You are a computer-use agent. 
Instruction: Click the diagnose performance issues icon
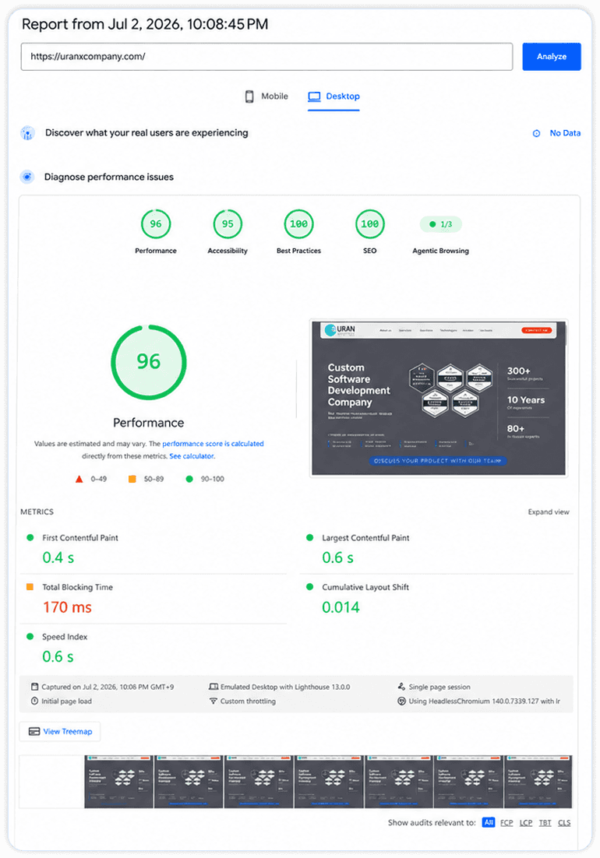tap(26, 177)
